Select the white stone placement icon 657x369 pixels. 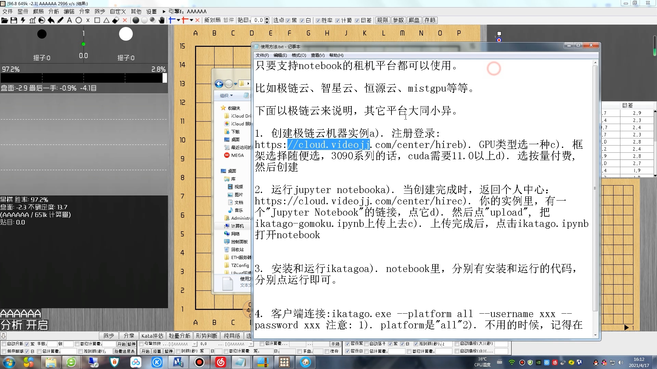pos(144,20)
